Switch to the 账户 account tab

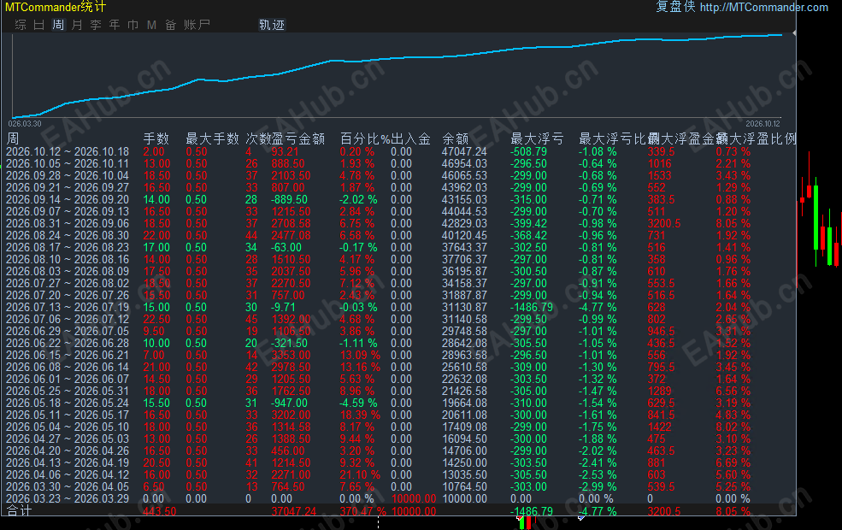197,25
